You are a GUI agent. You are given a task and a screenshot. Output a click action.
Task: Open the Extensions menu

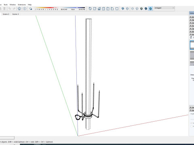click(x=22, y=5)
